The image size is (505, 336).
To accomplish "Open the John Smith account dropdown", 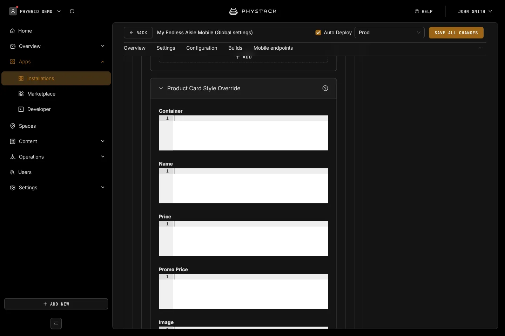I will point(475,11).
